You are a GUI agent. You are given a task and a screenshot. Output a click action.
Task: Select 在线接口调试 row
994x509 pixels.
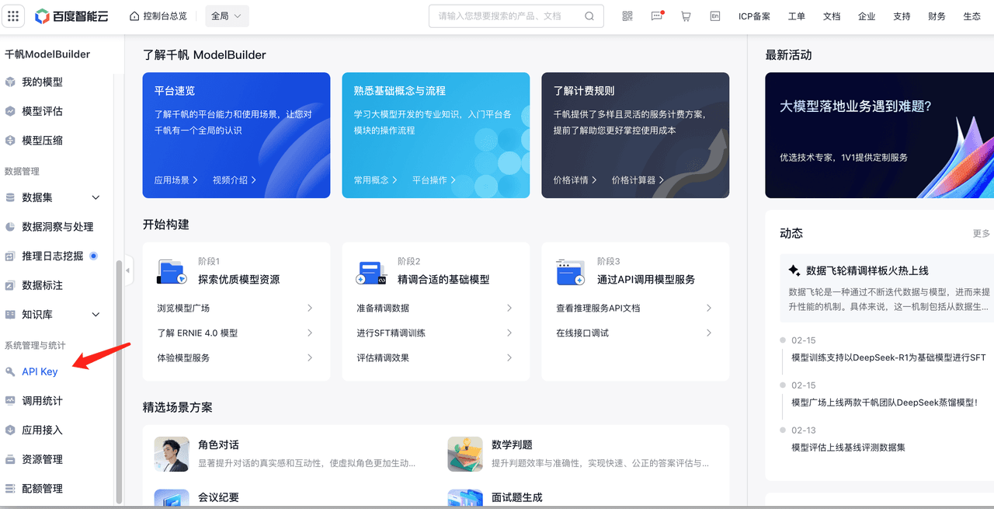(x=634, y=333)
